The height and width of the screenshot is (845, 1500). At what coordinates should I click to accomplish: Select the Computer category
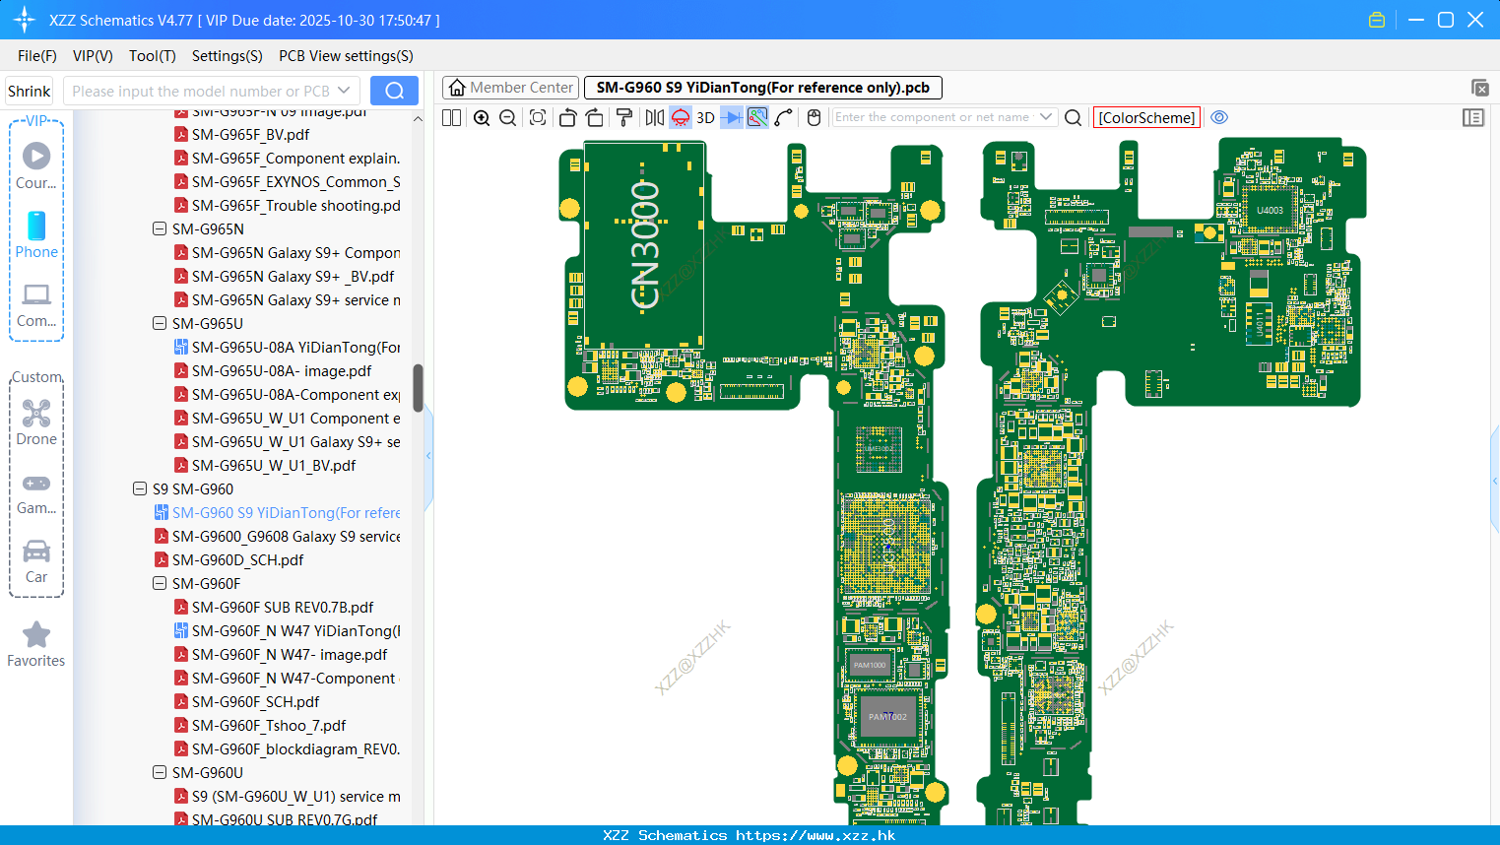pos(36,304)
